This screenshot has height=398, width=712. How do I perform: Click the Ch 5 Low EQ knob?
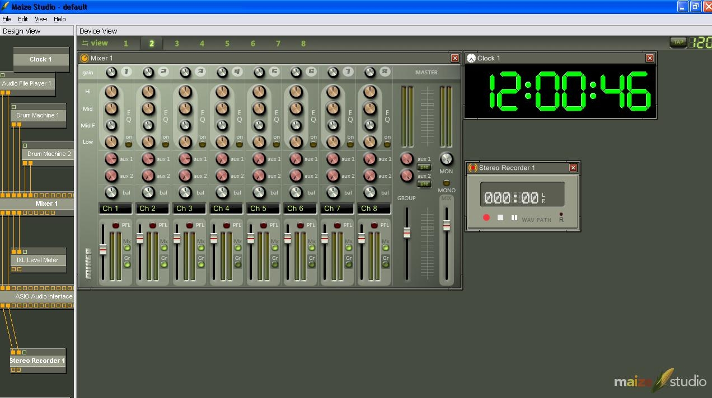tap(259, 142)
